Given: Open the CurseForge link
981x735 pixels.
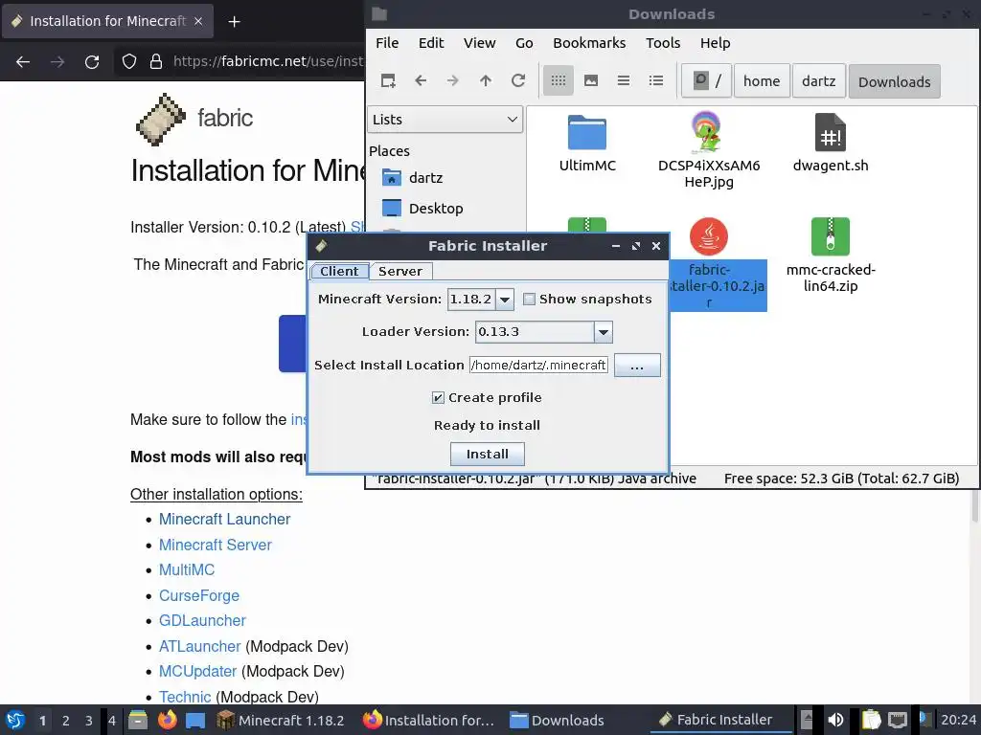Looking at the screenshot, I should (x=199, y=595).
